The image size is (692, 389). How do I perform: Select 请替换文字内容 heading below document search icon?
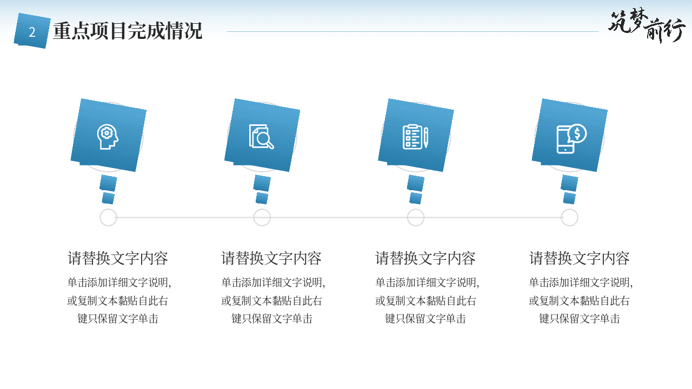point(271,258)
